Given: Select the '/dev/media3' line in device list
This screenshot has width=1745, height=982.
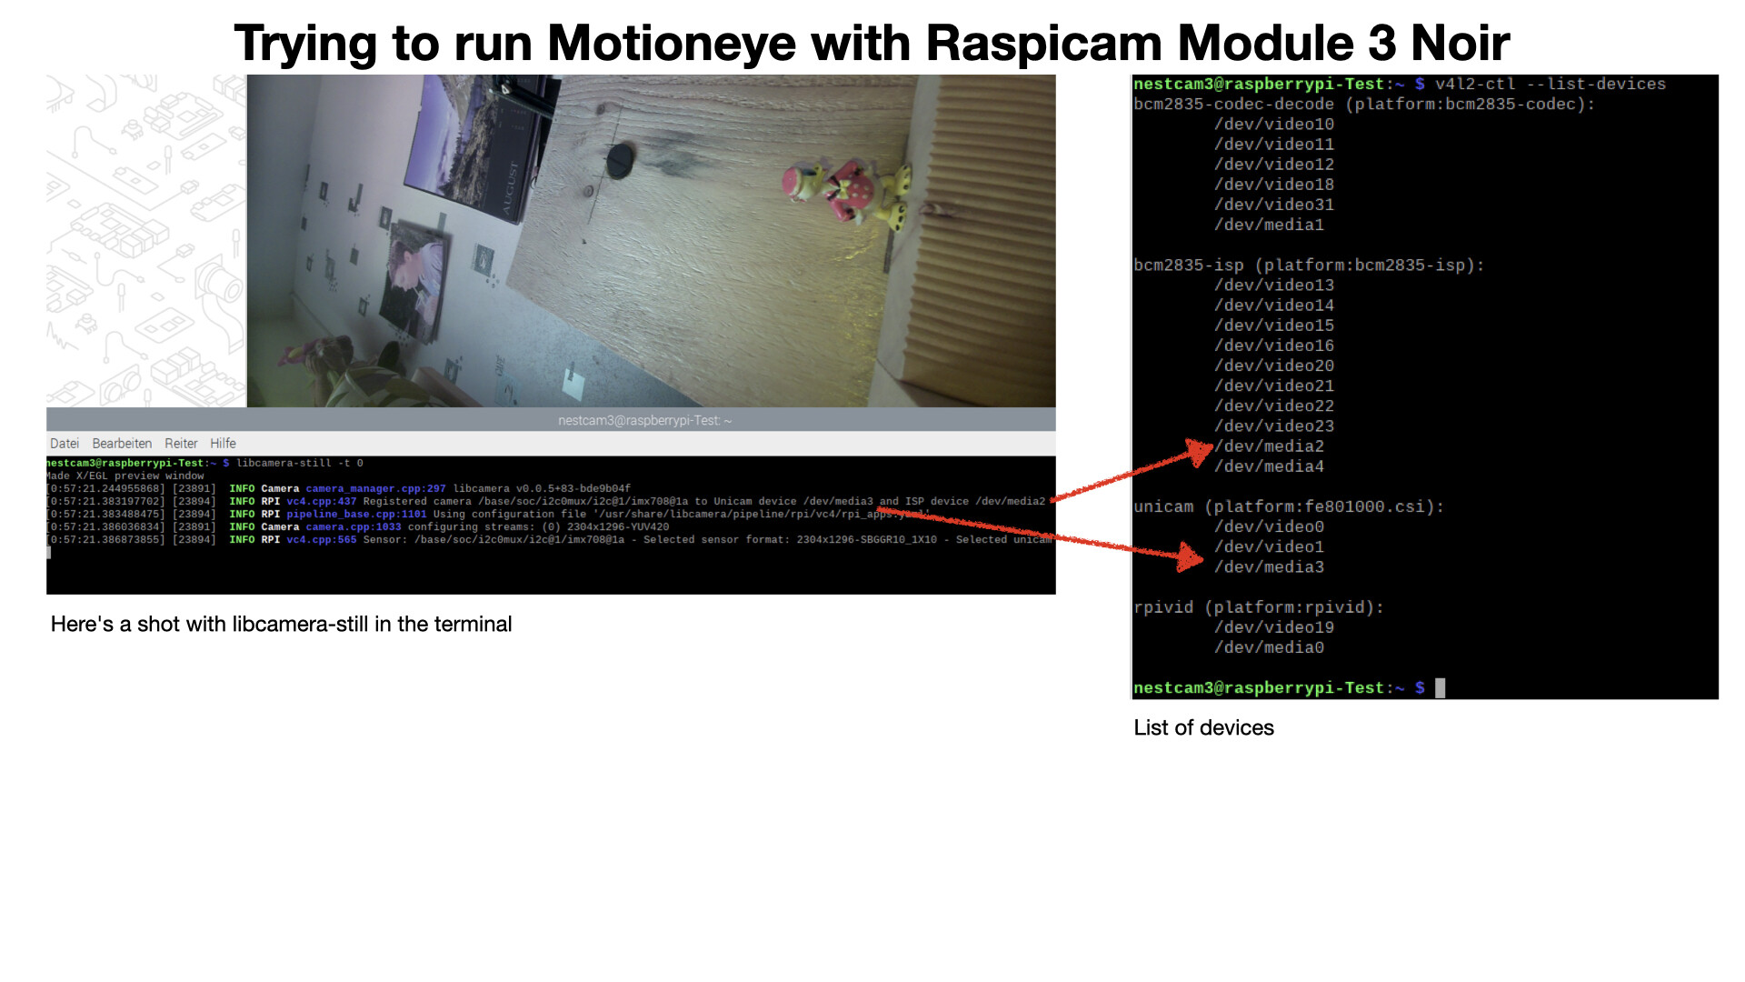Looking at the screenshot, I should point(1269,567).
